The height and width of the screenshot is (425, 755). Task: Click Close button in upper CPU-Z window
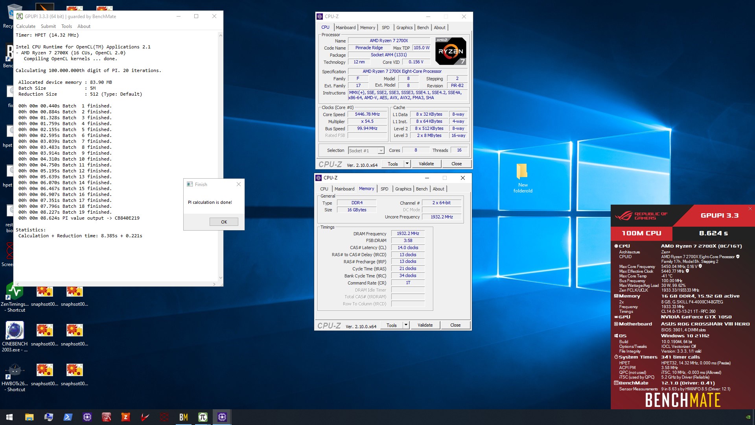point(457,164)
